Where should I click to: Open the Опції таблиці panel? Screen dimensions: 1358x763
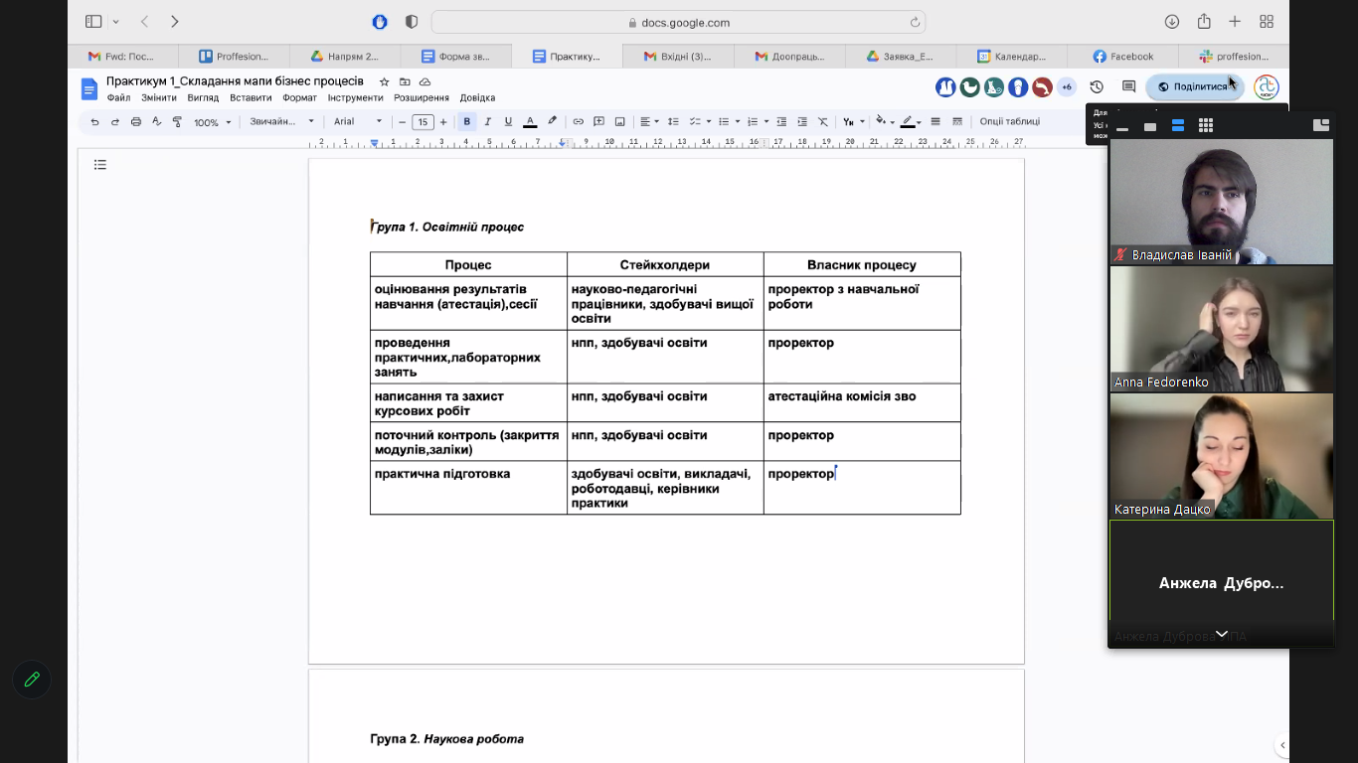coord(1010,122)
